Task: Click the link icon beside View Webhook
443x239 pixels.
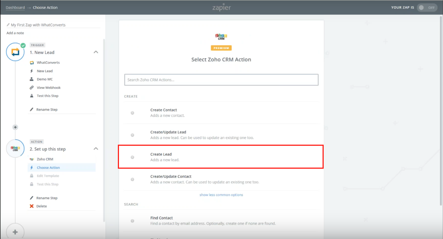Action: point(32,88)
